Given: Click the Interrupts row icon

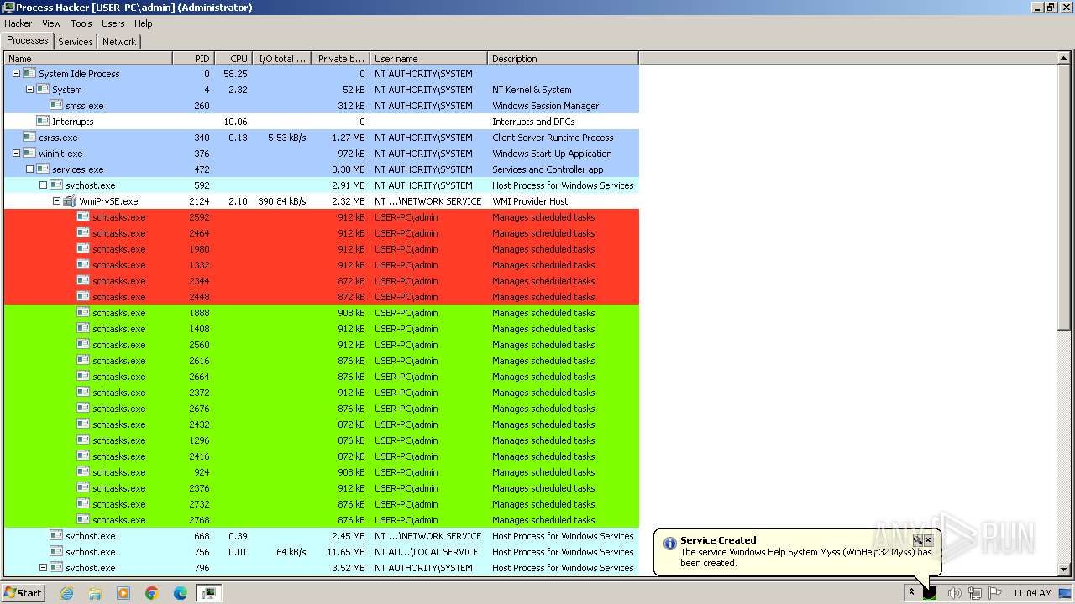Looking at the screenshot, I should 43,122.
